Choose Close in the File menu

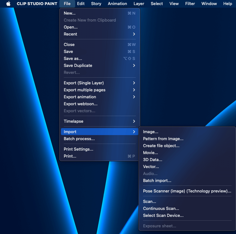point(100,44)
